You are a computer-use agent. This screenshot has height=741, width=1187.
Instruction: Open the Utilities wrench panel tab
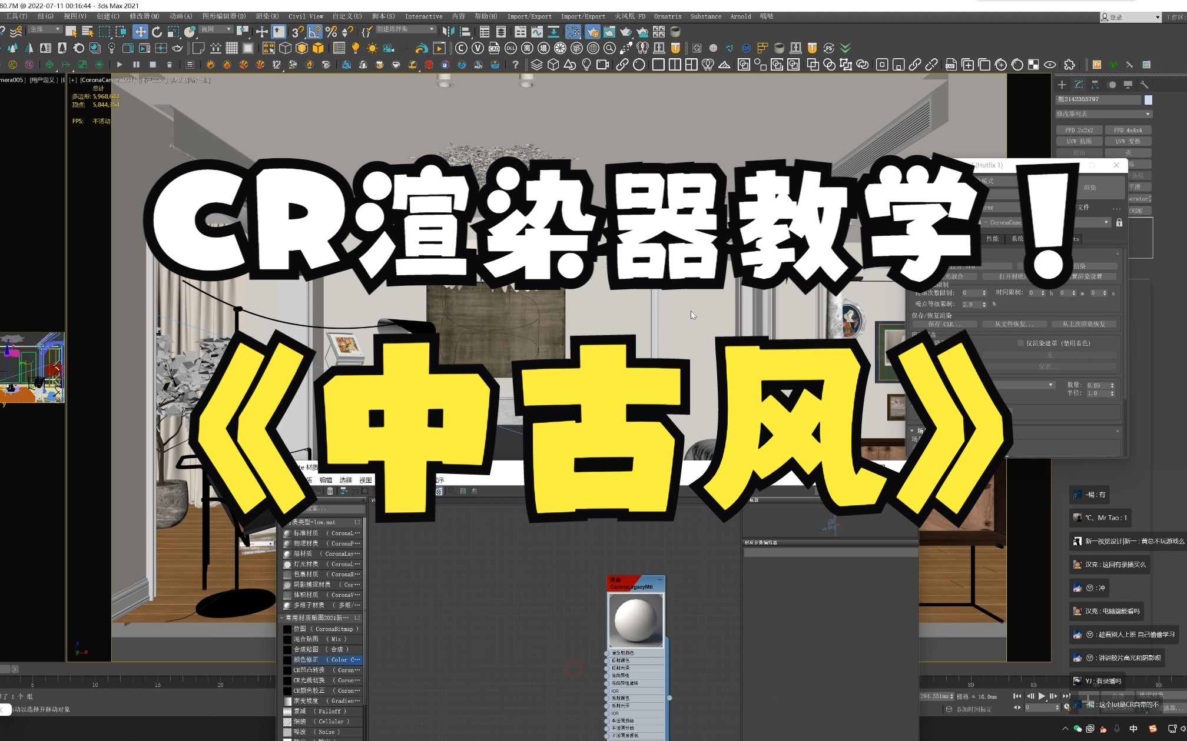[1144, 85]
